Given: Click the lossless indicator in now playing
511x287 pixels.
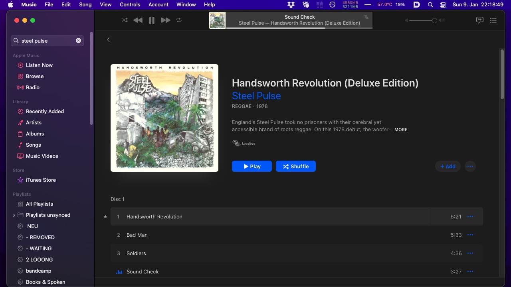Looking at the screenshot, I should [x=367, y=17].
